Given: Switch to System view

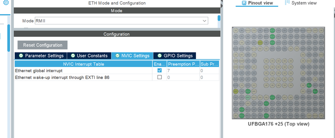Looking at the screenshot, I should [x=301, y=3].
